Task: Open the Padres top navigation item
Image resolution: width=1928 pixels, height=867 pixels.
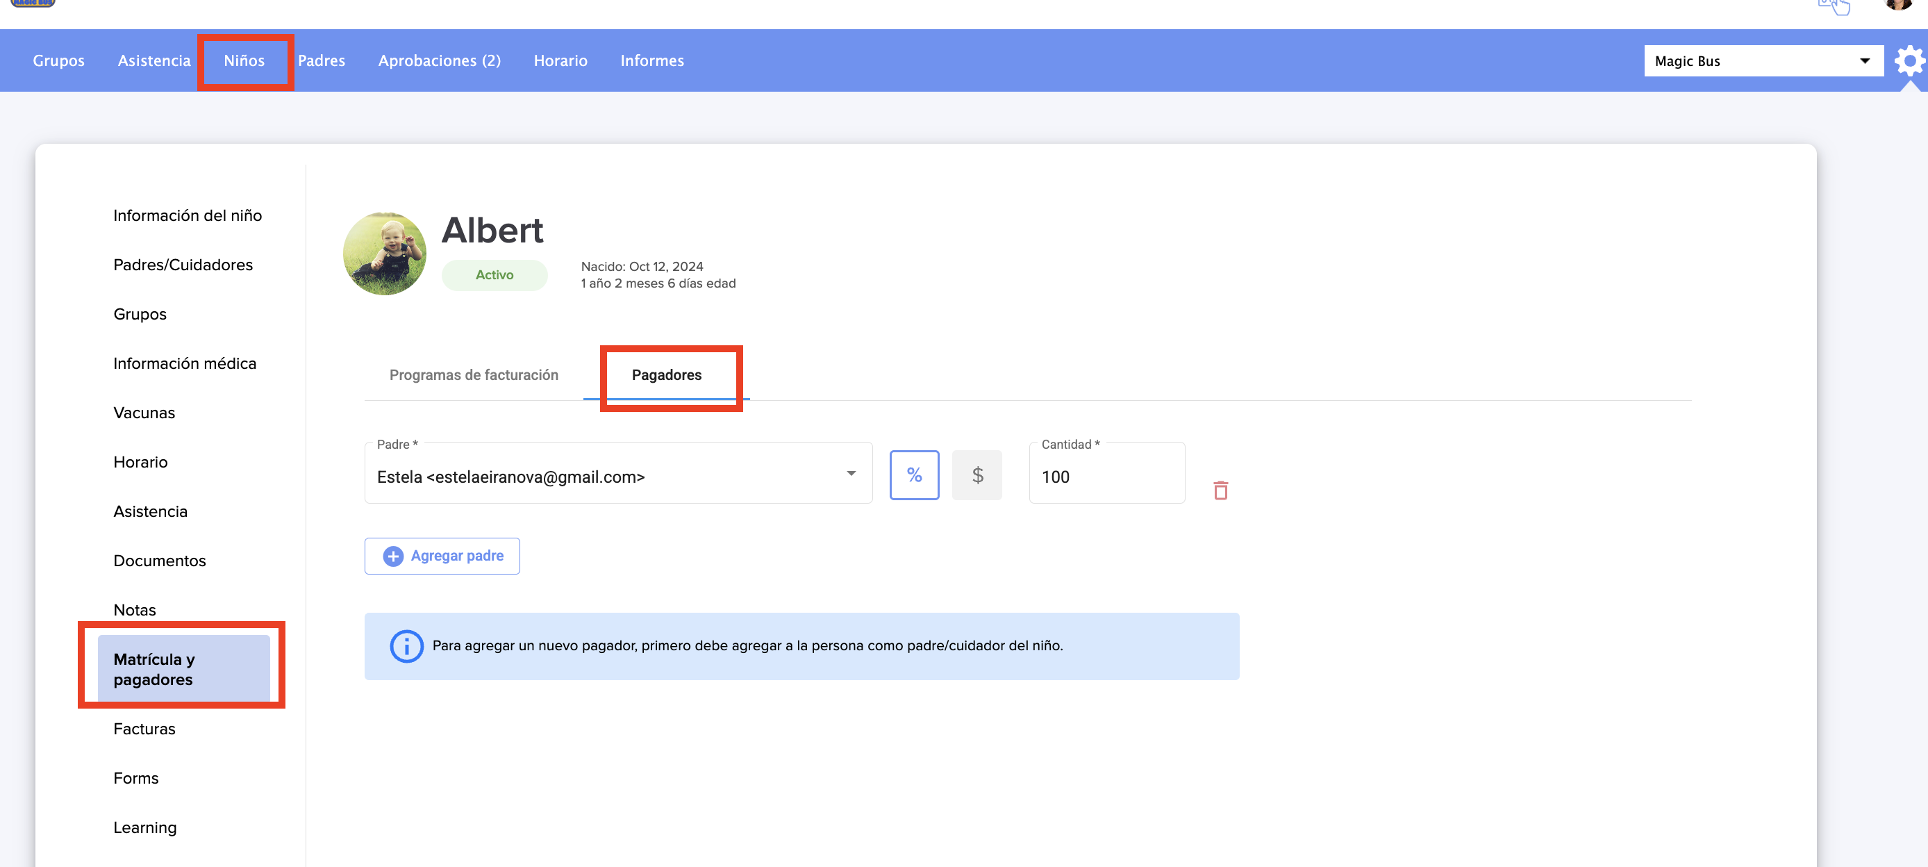Action: click(x=322, y=60)
